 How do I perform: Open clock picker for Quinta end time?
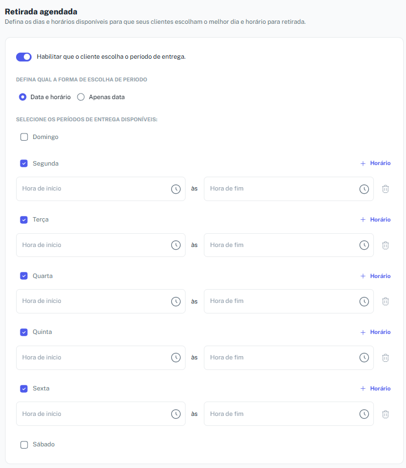(364, 358)
